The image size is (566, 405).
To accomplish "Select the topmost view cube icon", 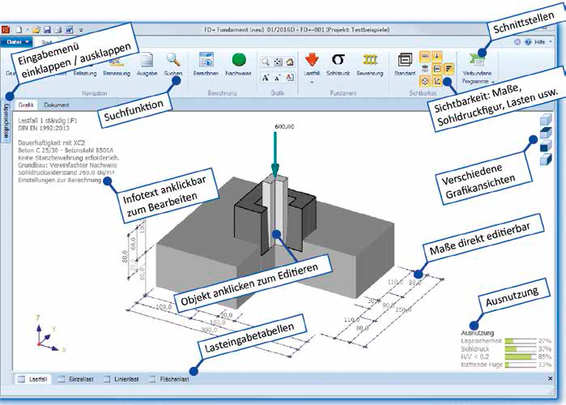I will (546, 119).
